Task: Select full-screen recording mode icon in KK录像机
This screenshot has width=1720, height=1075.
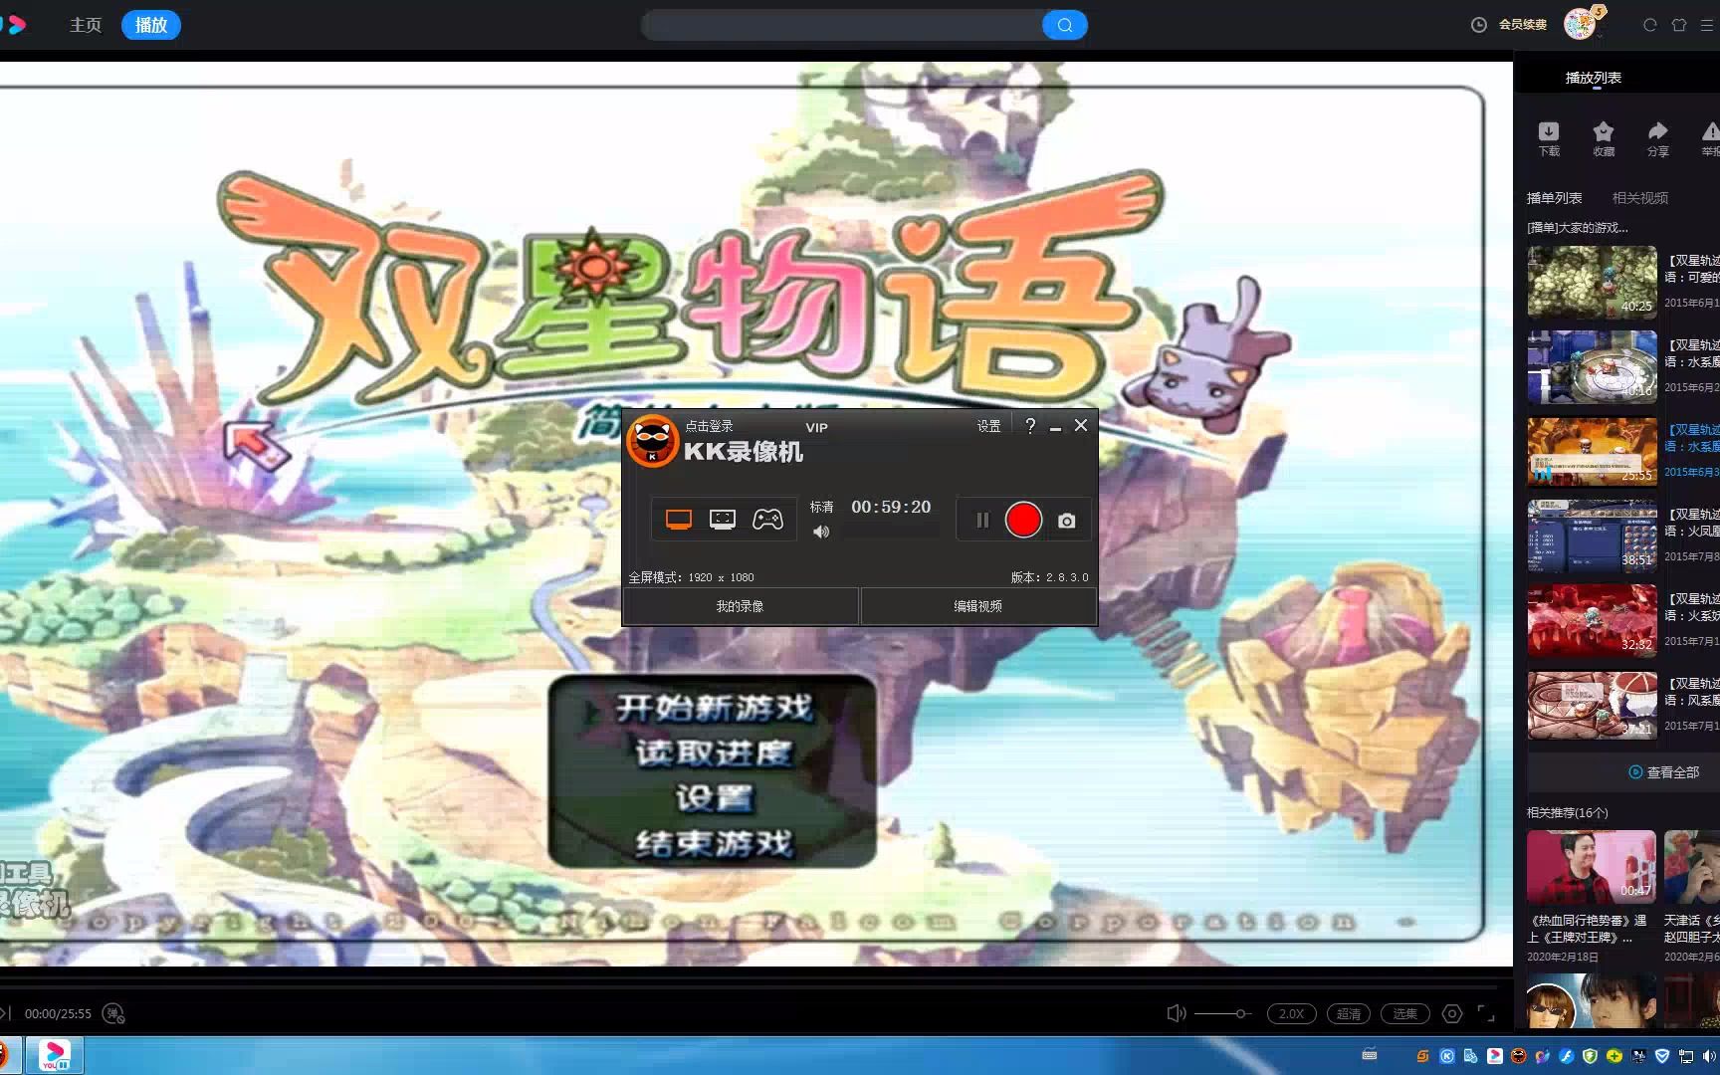Action: (x=679, y=520)
